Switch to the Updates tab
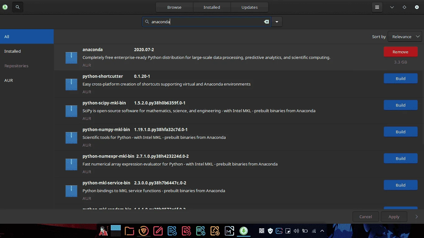The image size is (424, 238). click(250, 7)
